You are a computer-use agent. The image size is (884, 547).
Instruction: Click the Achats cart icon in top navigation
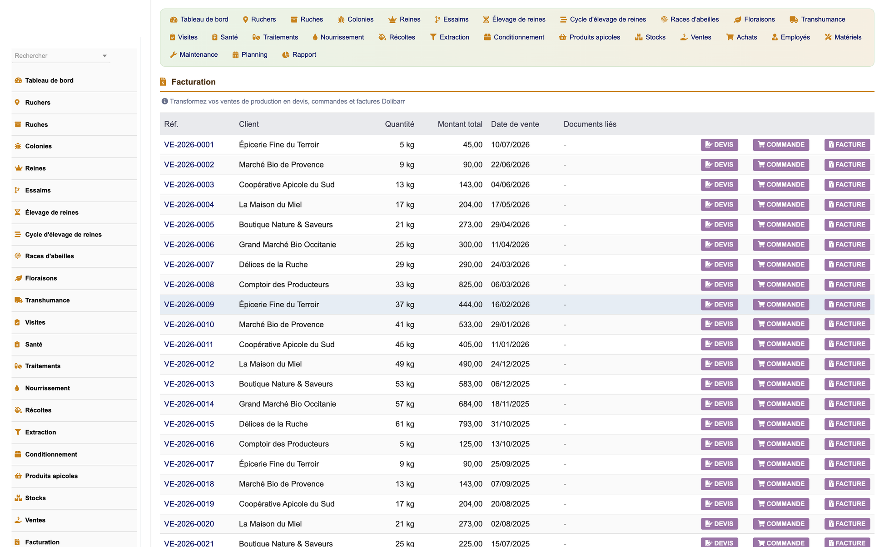pos(730,37)
